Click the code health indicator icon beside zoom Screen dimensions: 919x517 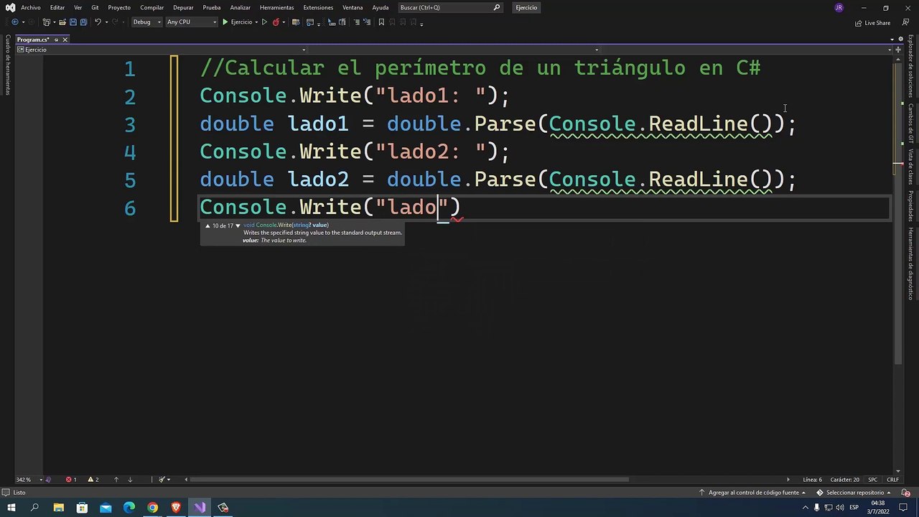48,480
